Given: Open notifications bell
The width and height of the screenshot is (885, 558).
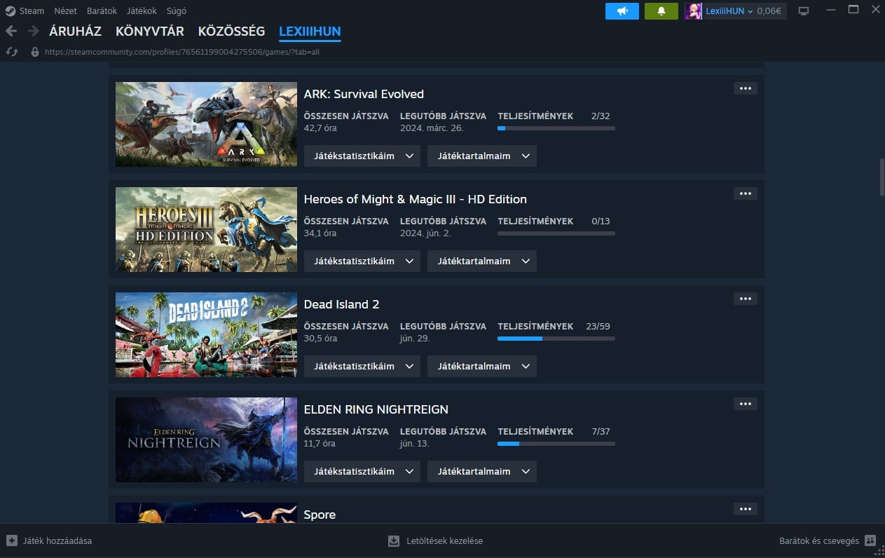Looking at the screenshot, I should click(x=661, y=11).
